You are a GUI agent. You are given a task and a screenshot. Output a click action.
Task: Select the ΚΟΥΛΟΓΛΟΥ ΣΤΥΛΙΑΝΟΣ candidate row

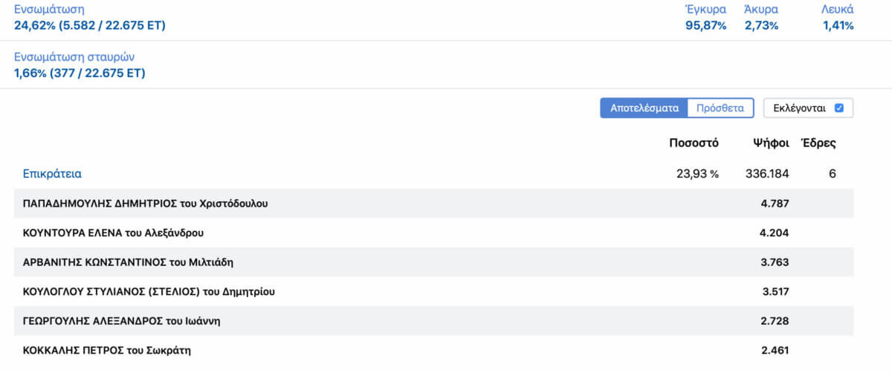tap(434, 291)
